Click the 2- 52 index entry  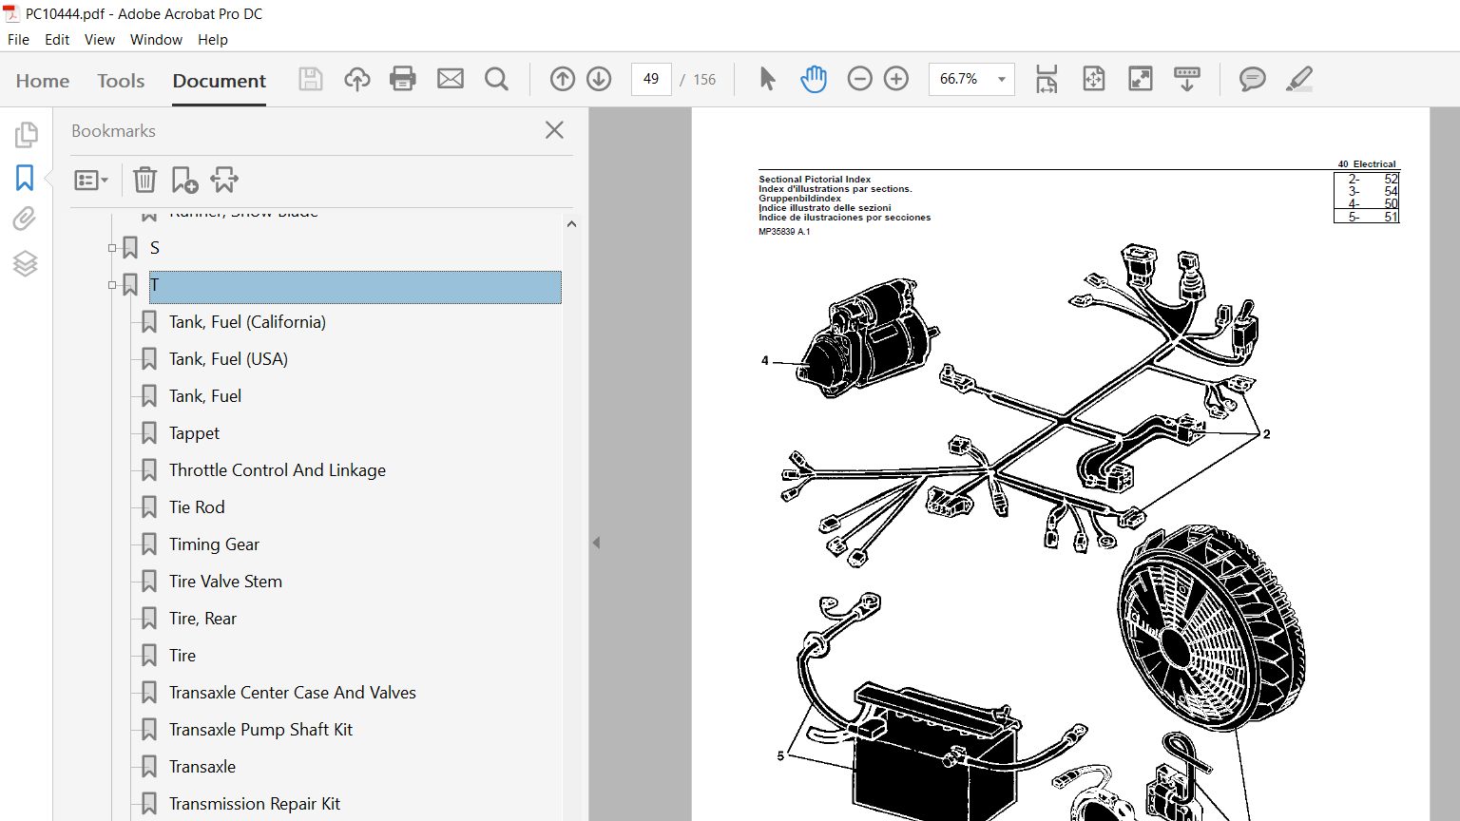point(1373,179)
